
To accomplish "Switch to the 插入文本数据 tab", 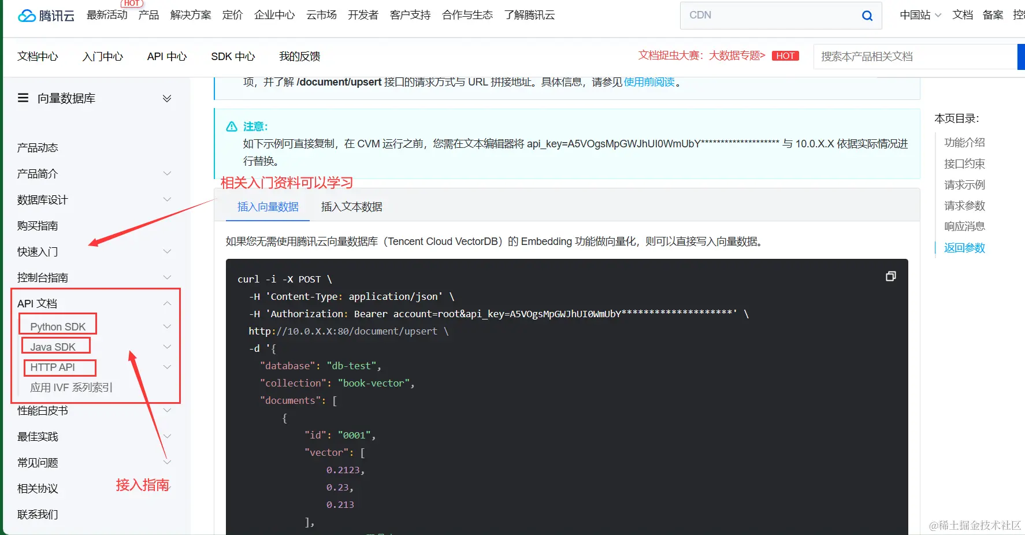I will 351,206.
